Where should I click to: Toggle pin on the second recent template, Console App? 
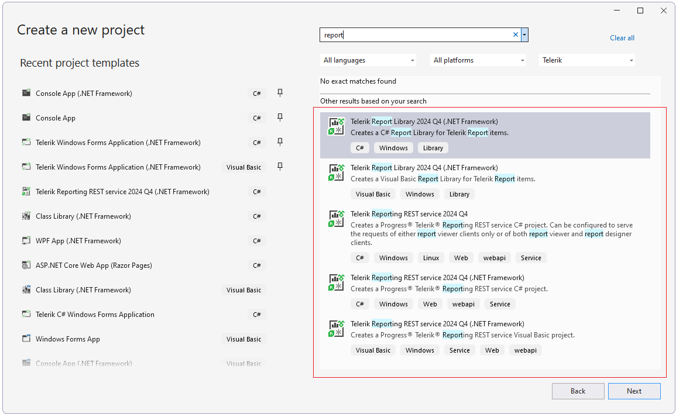pos(280,118)
